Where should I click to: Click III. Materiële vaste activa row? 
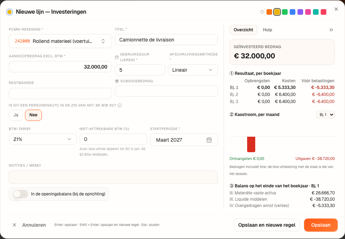pos(282,193)
